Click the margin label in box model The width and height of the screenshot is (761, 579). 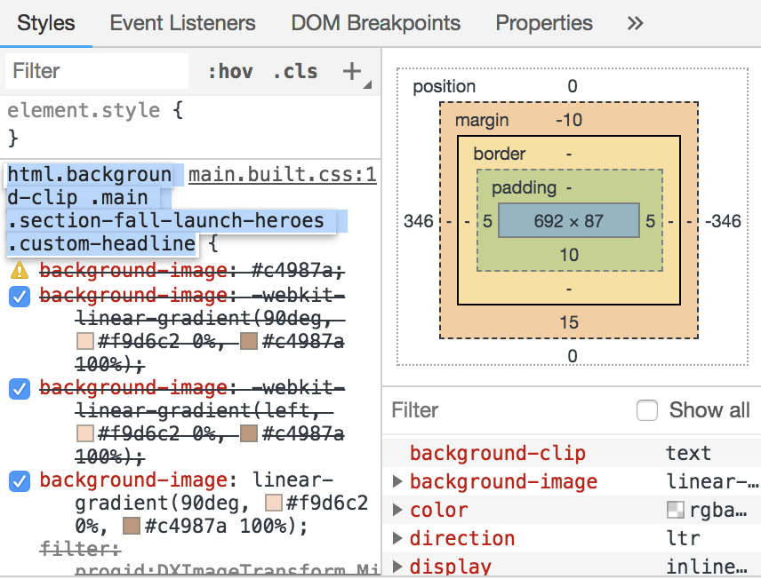[482, 120]
